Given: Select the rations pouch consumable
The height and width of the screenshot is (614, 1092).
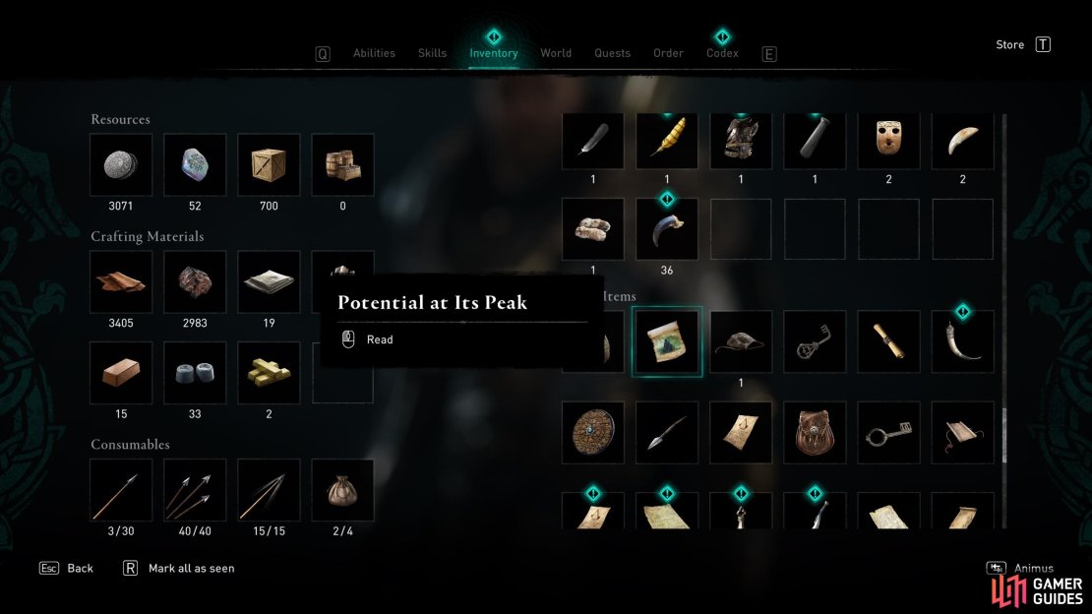Looking at the screenshot, I should point(342,490).
